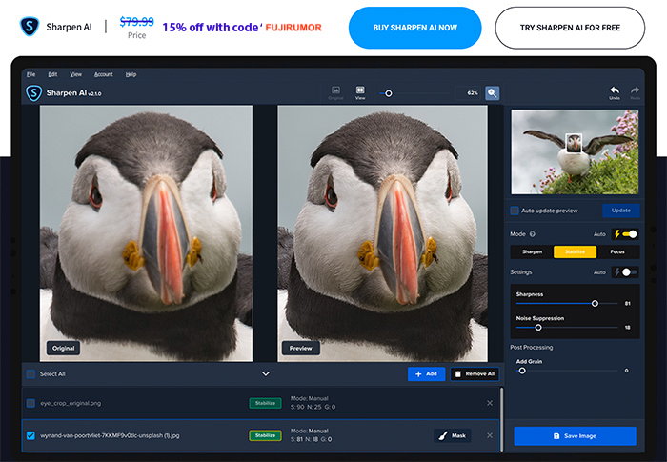Click the puffin navigator thumbnail

point(575,151)
